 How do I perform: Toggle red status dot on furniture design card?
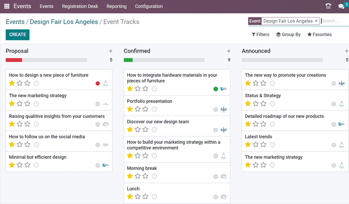(x=98, y=83)
